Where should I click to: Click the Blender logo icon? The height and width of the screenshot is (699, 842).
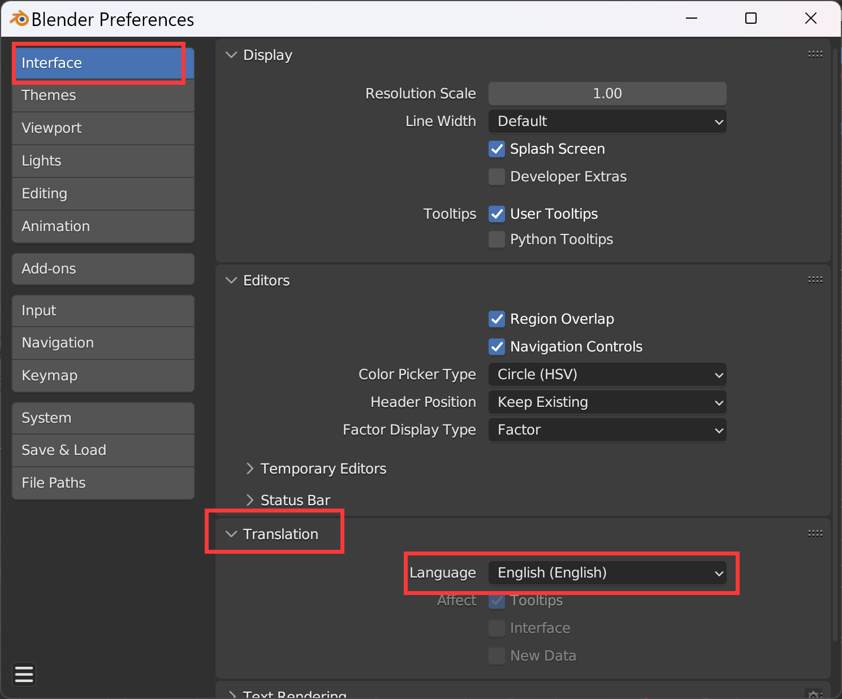coord(19,19)
